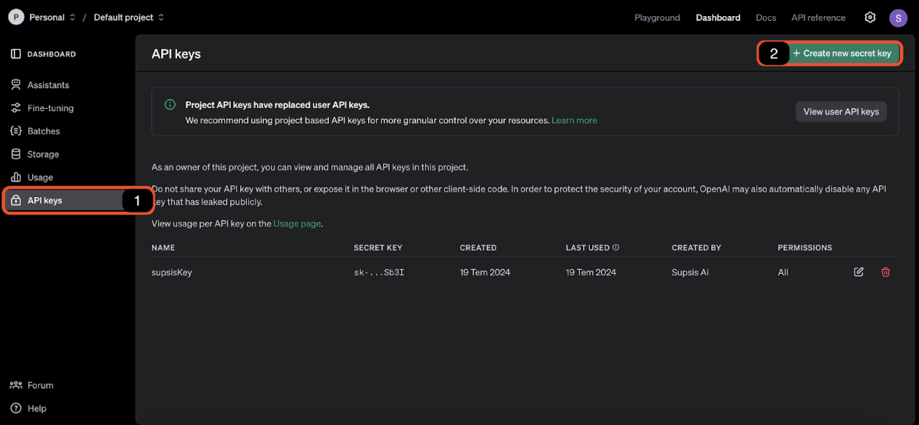Open Help from the sidebar
The height and width of the screenshot is (425, 919).
pos(36,408)
